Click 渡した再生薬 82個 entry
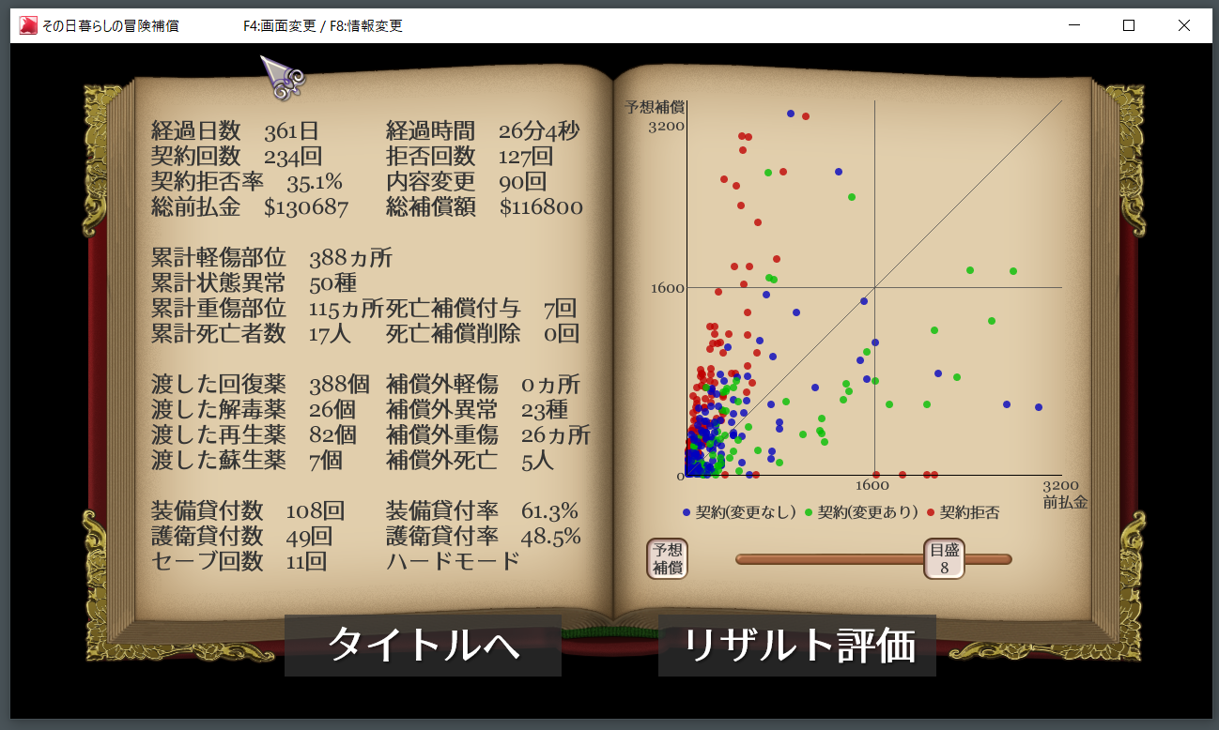 (x=254, y=435)
